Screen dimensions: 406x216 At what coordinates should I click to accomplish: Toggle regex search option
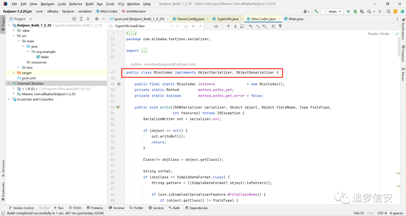click(x=200, y=26)
